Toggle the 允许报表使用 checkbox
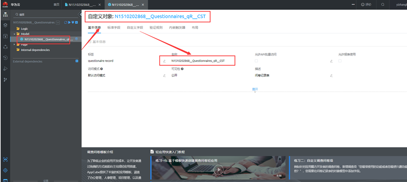407x182 pixels. coord(340,61)
